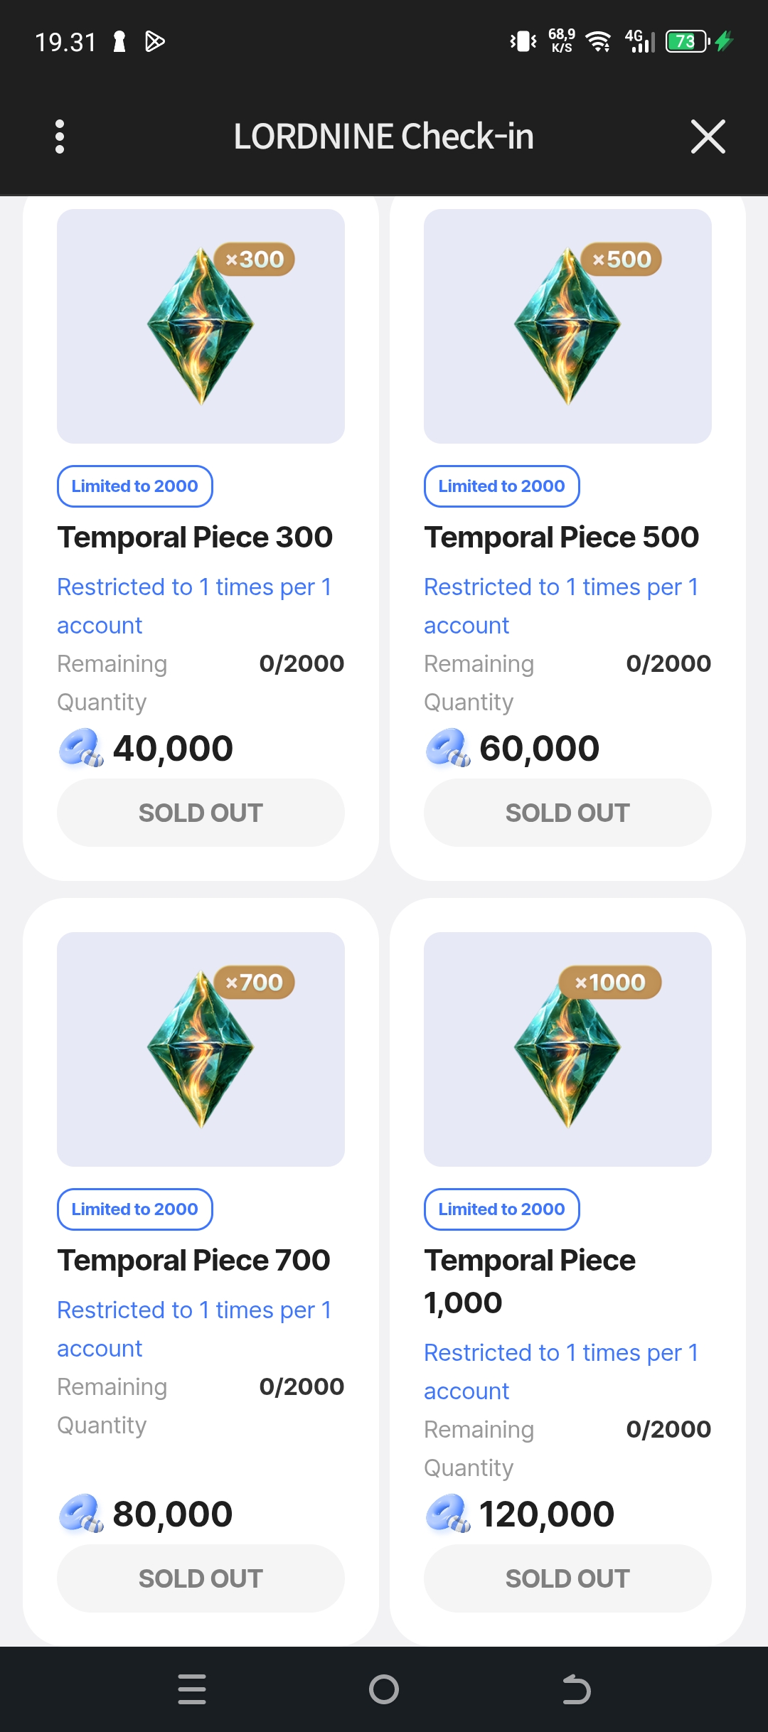Tap the Temporal Piece 500 gem image
The width and height of the screenshot is (768, 1732).
click(567, 327)
